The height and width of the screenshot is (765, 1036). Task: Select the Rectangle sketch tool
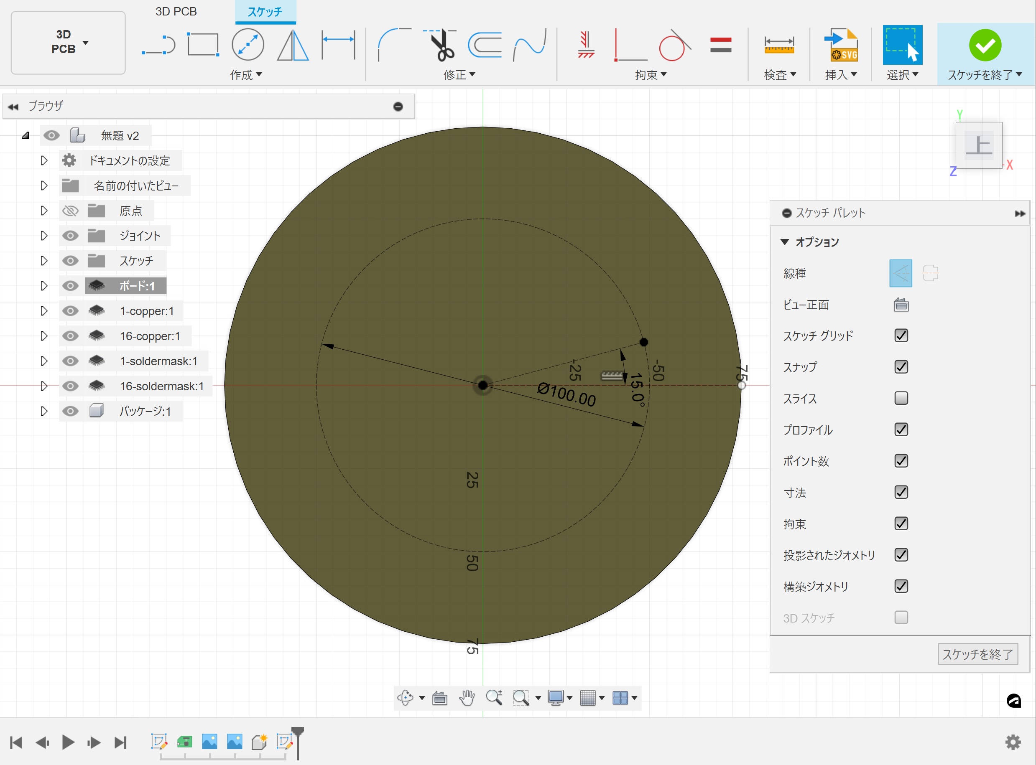(203, 44)
